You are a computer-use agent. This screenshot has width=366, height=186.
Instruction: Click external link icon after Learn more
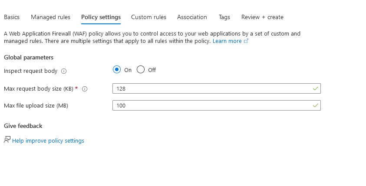246,41
